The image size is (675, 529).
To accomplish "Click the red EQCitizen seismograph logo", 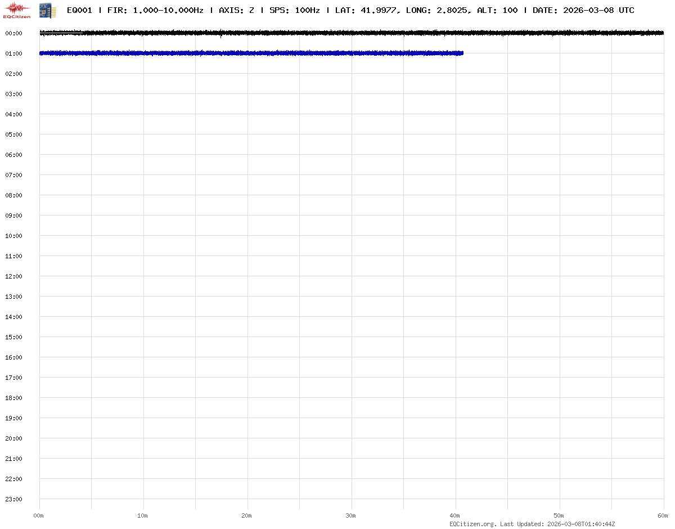I will [x=17, y=10].
